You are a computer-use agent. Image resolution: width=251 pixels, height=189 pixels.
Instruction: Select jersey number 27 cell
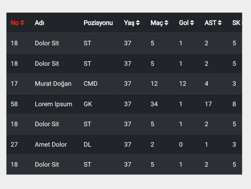coord(14,144)
